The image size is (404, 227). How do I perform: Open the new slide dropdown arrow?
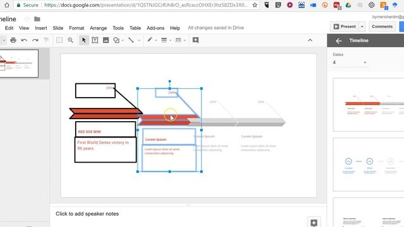[4, 40]
